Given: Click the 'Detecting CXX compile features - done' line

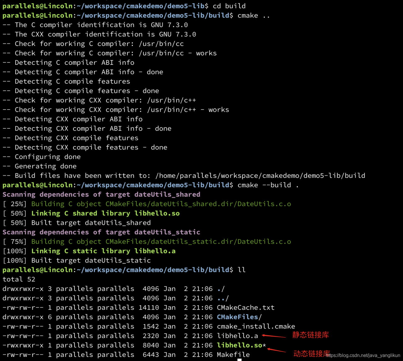Looking at the screenshot, I should click(85, 148).
